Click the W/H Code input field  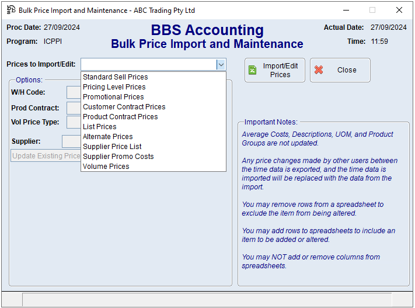(74, 92)
